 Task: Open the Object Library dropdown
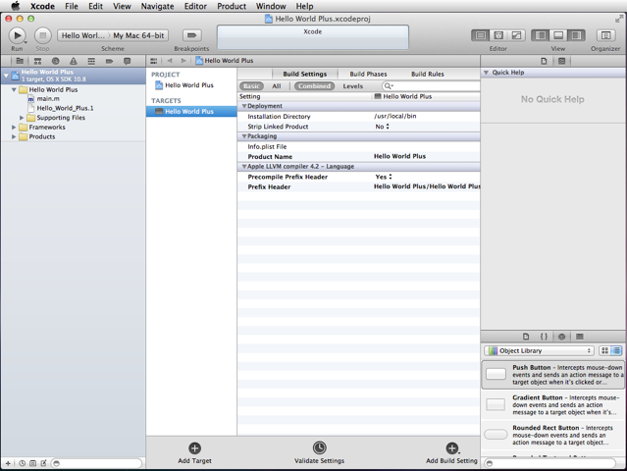(539, 350)
